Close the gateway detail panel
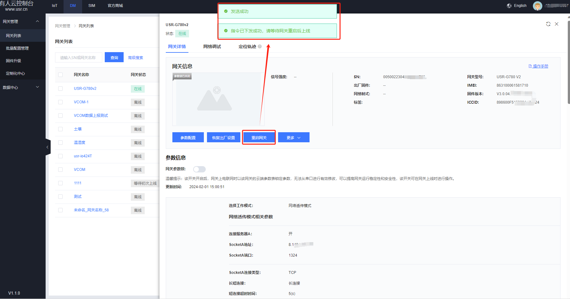 click(x=556, y=24)
